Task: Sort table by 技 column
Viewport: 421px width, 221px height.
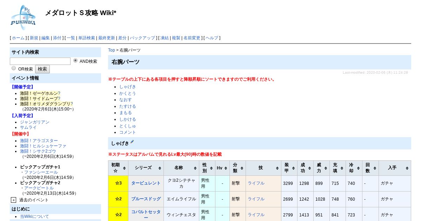Action: tap(263, 168)
